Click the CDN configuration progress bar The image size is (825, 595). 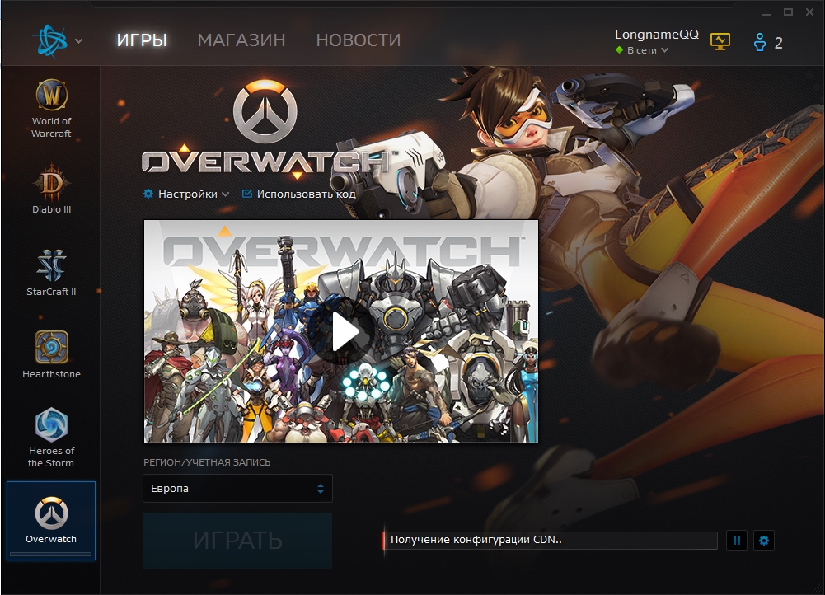click(x=551, y=541)
